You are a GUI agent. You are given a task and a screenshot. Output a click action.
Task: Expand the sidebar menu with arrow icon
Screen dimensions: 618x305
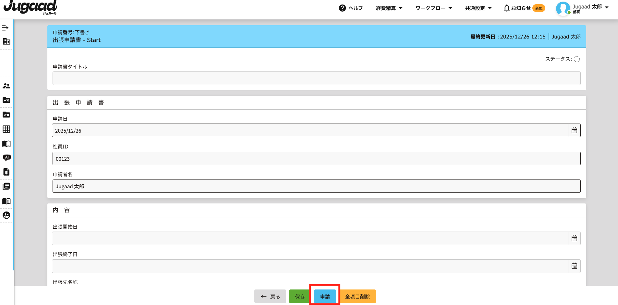6,28
